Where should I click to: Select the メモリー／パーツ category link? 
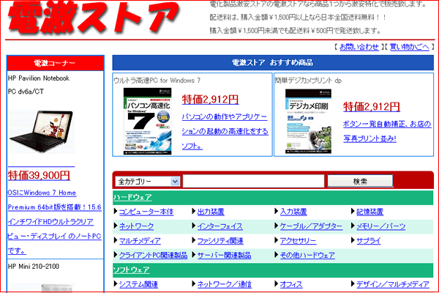pyautogui.click(x=380, y=226)
